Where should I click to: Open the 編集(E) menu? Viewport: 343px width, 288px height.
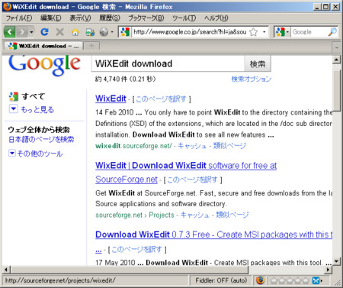[x=50, y=18]
